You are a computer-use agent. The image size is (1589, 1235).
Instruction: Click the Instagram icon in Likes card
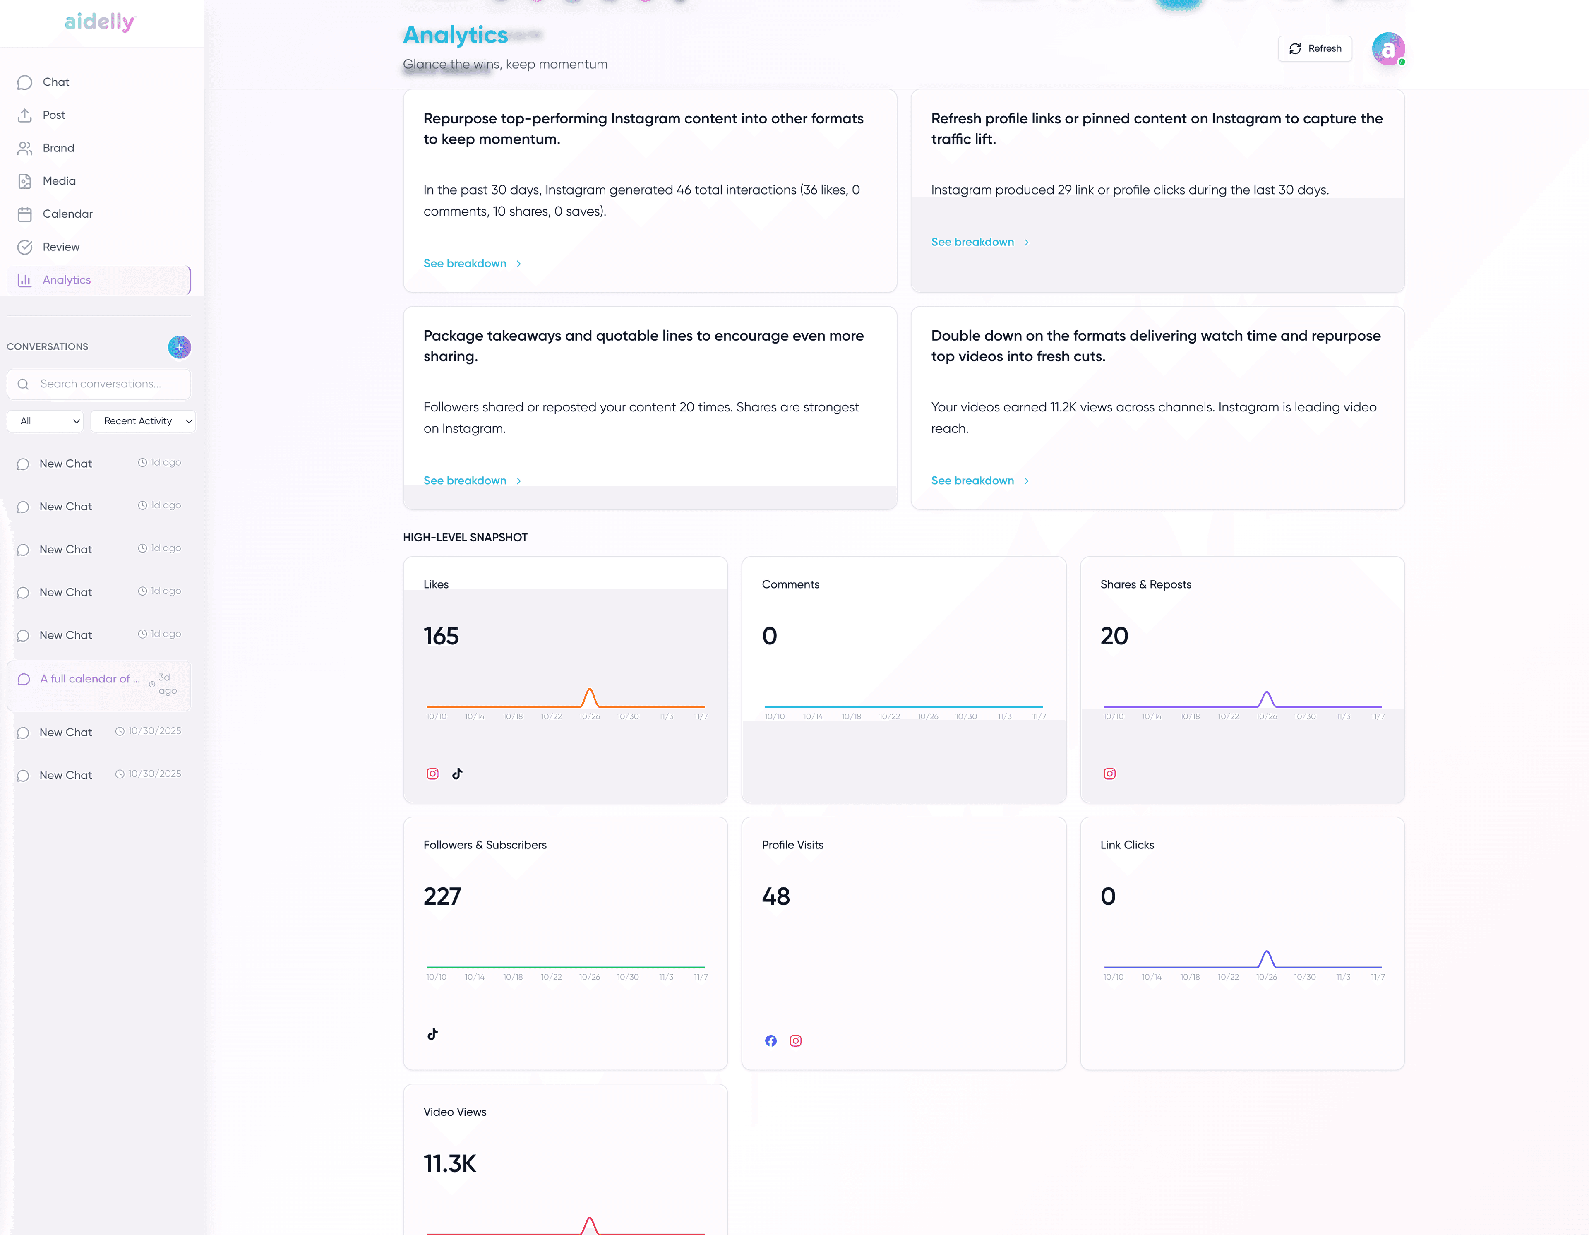(432, 774)
